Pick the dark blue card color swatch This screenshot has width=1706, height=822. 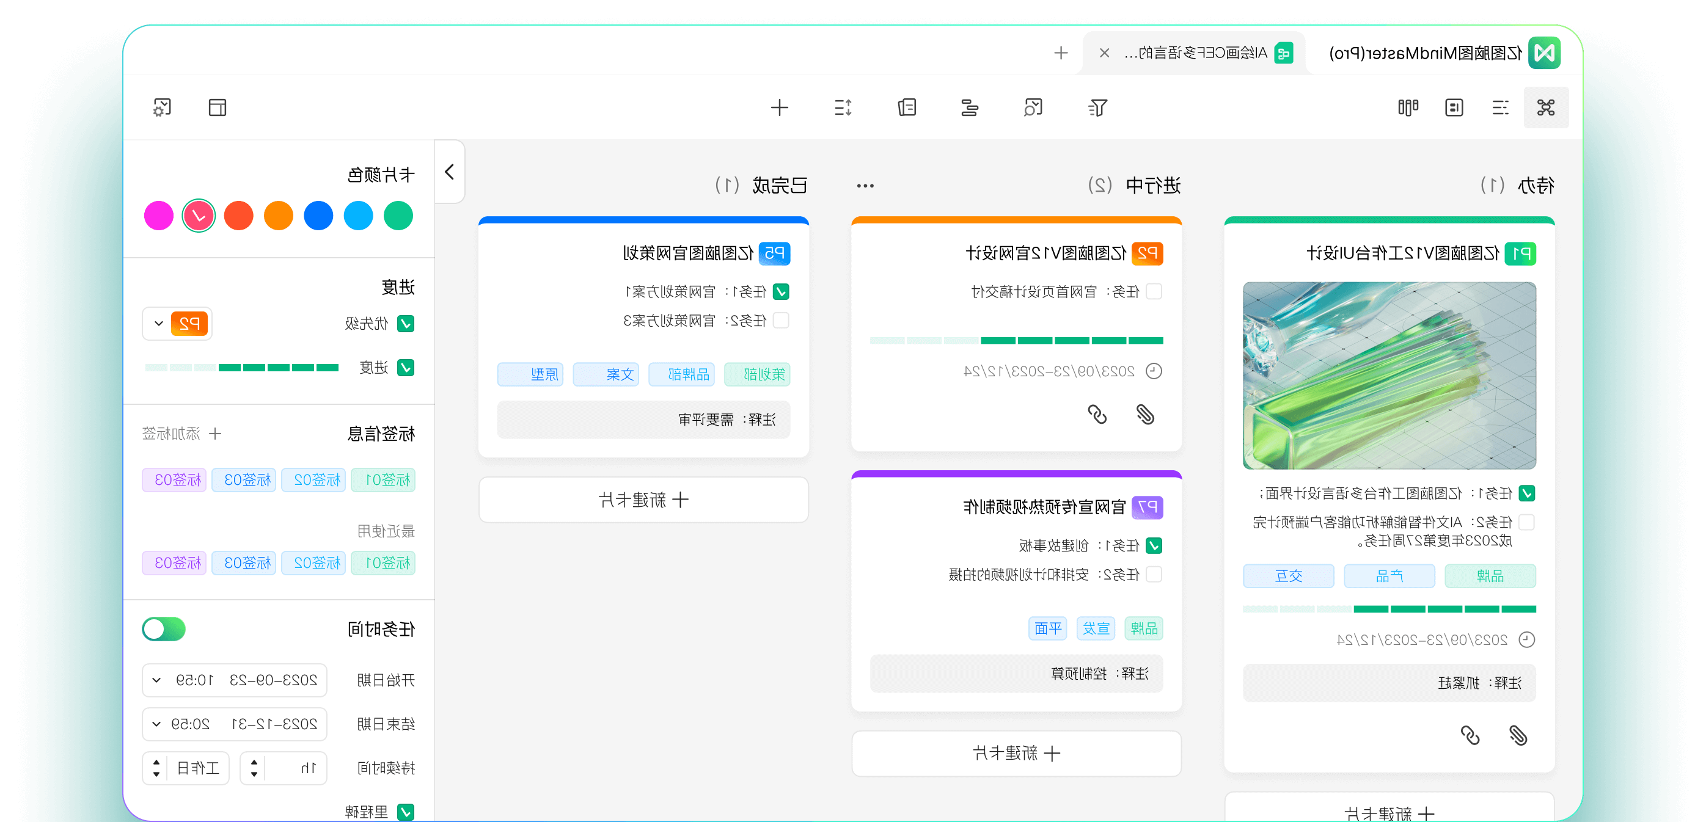point(318,216)
